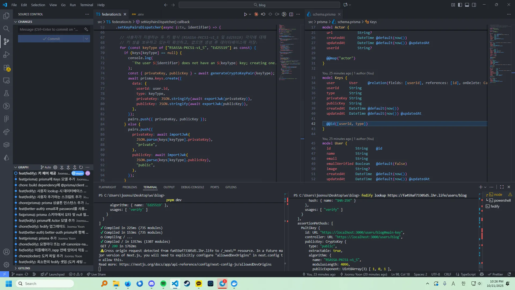Switch to the PROBLEMS panel tab
The height and width of the screenshot is (290, 515).
pyautogui.click(x=130, y=187)
